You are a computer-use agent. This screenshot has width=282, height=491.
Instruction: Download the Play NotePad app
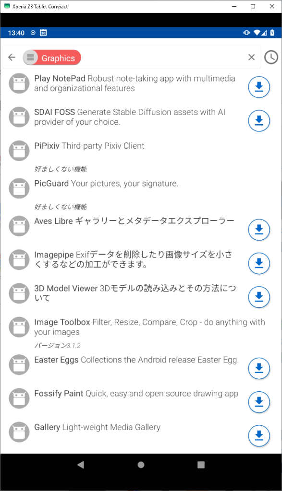click(259, 87)
